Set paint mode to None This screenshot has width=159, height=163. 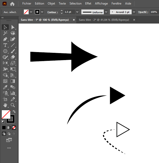[x=14, y=127]
